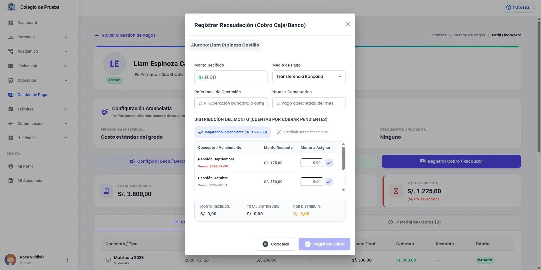Open the Tutorial help button
The image size is (541, 270).
click(518, 7)
